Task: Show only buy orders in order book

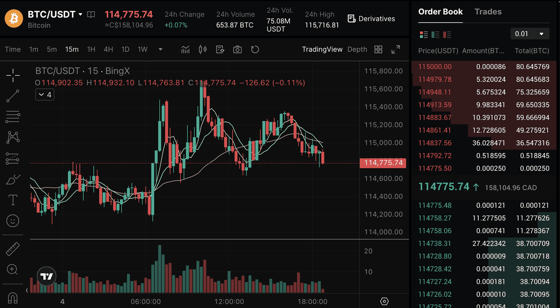Action: click(435, 34)
